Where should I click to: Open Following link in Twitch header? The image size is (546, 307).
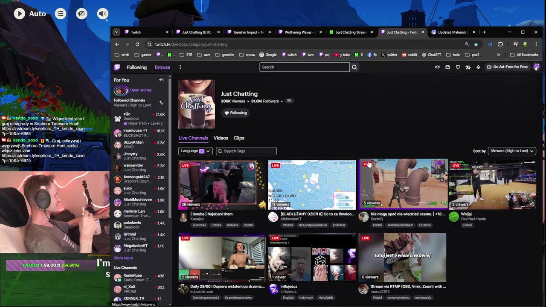tap(136, 67)
